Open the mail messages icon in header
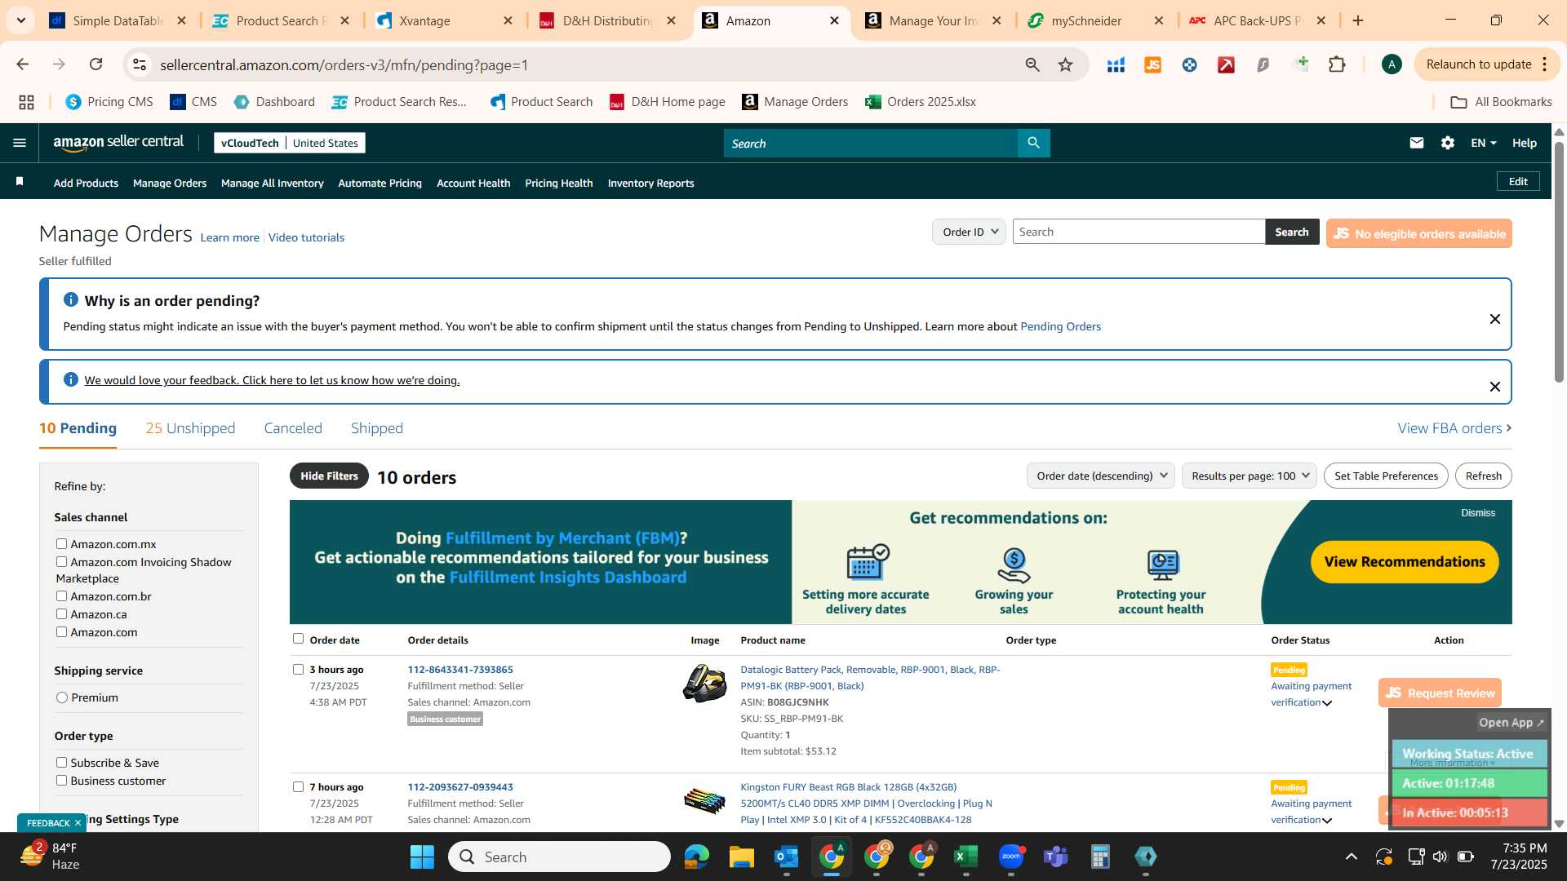Image resolution: width=1567 pixels, height=881 pixels. pyautogui.click(x=1417, y=143)
